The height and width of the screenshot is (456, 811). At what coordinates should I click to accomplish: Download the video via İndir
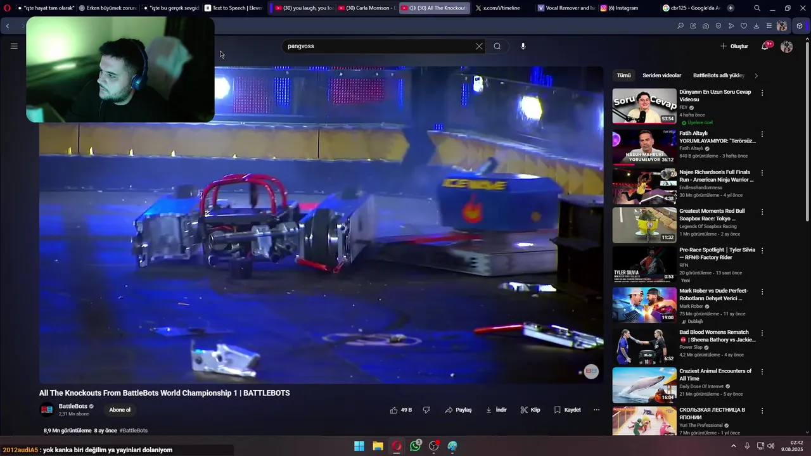click(x=496, y=410)
